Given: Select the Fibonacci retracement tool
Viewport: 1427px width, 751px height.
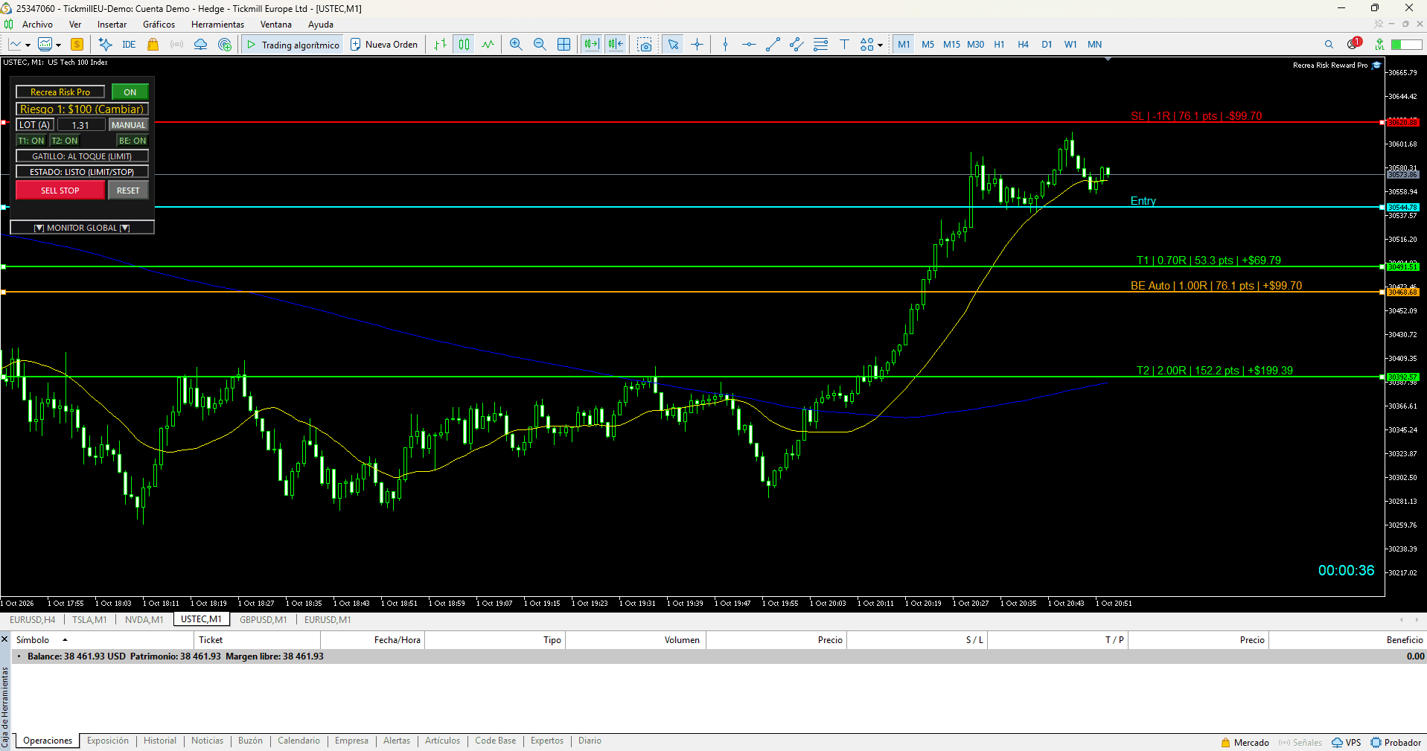Looking at the screenshot, I should tap(820, 45).
